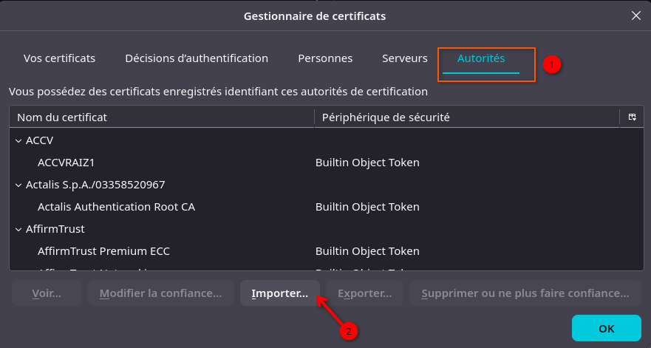Click the Voir… button

tap(47, 293)
